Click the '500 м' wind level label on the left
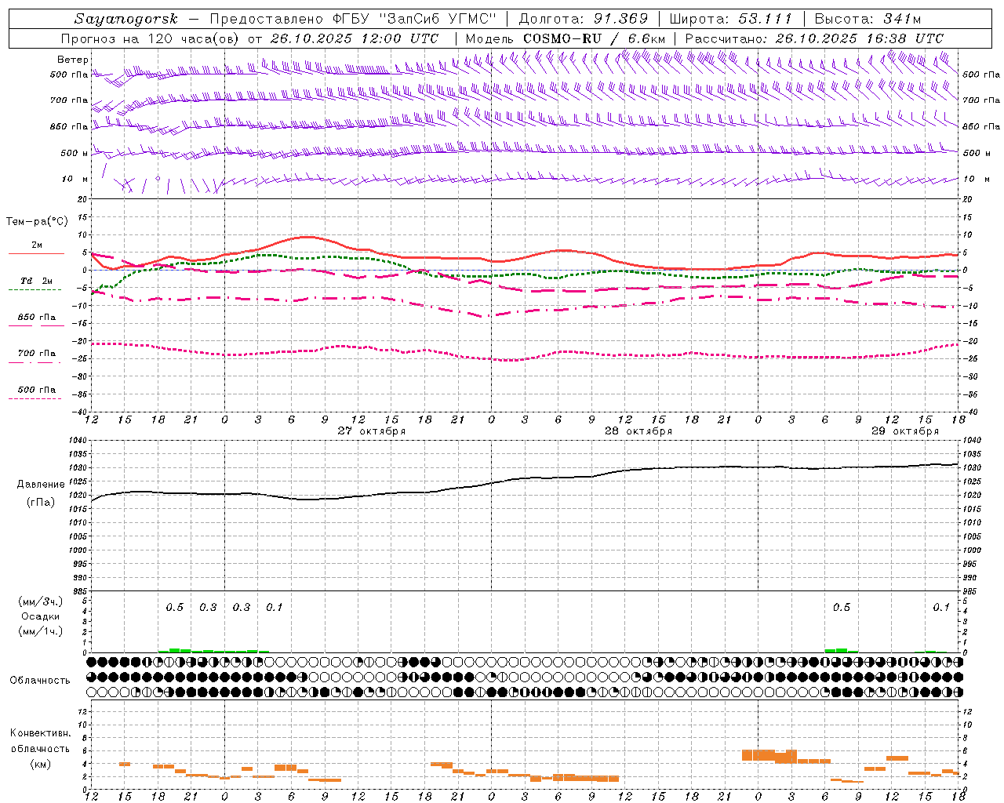The width and height of the screenshot is (1004, 803). pyautogui.click(x=75, y=153)
